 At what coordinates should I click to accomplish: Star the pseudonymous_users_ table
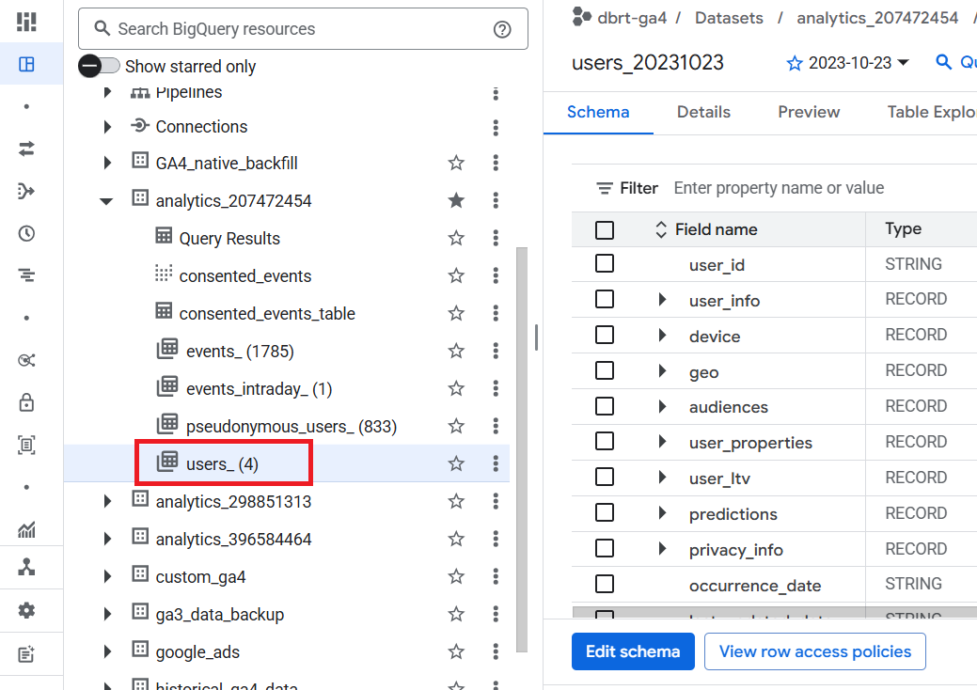coord(456,426)
